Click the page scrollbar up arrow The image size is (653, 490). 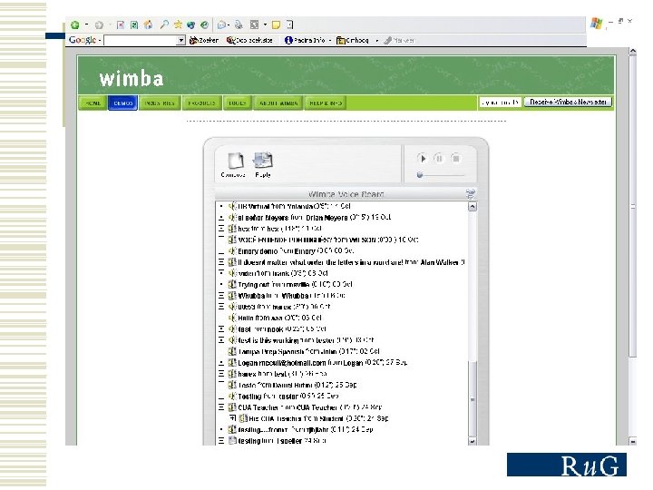click(633, 52)
